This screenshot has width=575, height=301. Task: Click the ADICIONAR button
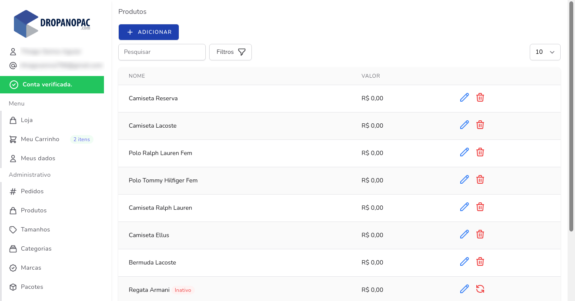tap(149, 32)
